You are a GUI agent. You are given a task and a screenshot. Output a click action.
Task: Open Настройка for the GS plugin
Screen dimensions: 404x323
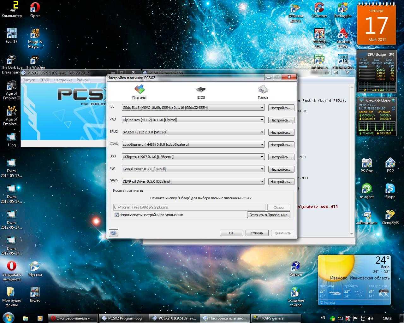click(281, 108)
